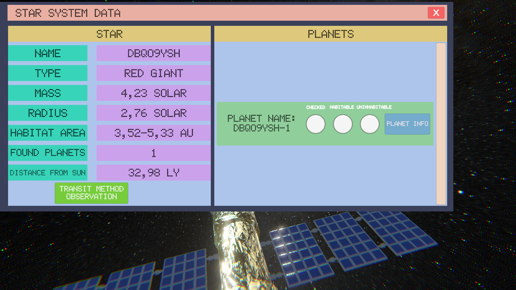Viewport: 516px width, 290px height.
Task: Open PLANET INFO for DBQO9YSH-1
Action: [407, 124]
